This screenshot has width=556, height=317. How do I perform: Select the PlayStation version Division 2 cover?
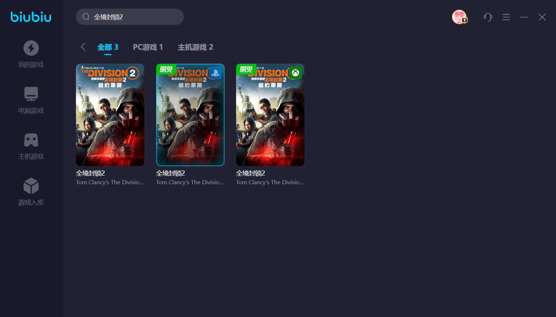tap(190, 115)
